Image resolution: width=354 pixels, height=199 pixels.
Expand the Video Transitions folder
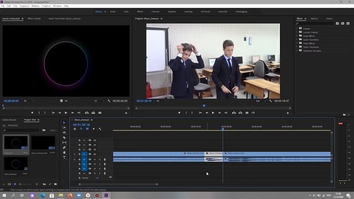tap(297, 47)
